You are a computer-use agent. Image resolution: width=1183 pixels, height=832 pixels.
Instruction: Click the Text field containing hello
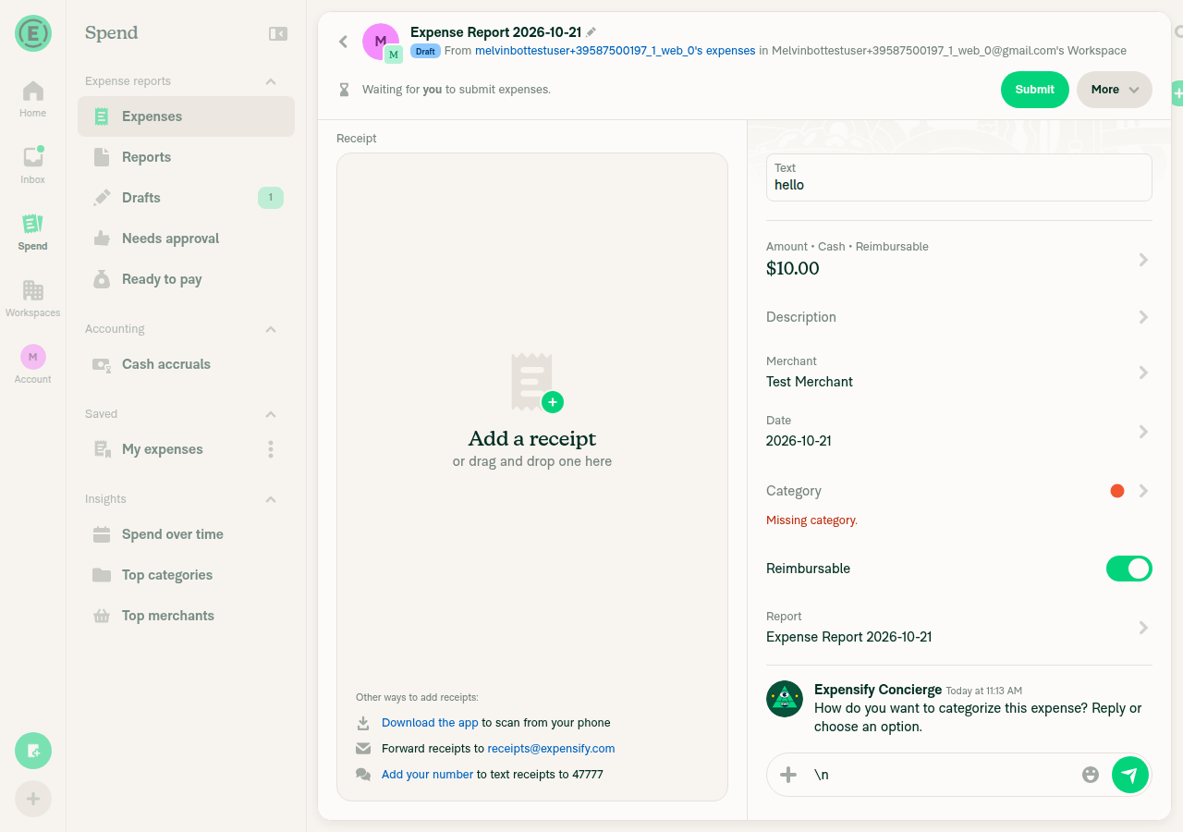pos(959,177)
